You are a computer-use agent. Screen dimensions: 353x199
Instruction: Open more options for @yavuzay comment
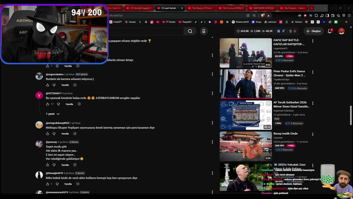212,142
